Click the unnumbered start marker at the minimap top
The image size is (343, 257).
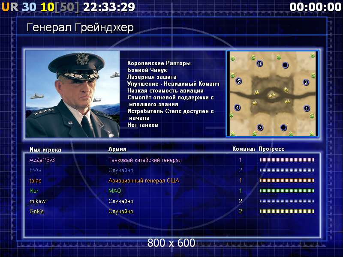(x=285, y=65)
